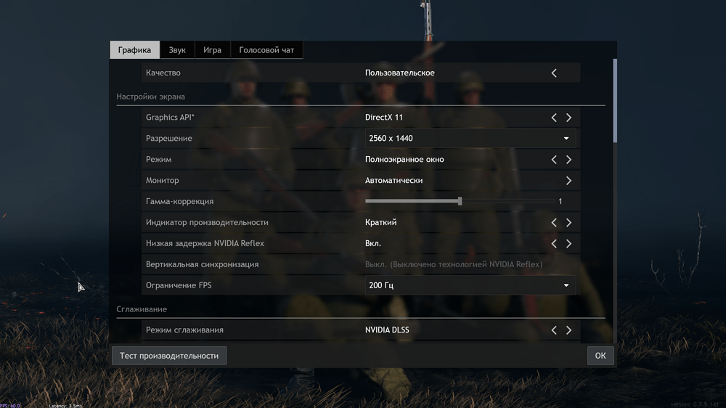Click the Полноэкранное окно value text
Screen dimensions: 726x408
pos(404,159)
